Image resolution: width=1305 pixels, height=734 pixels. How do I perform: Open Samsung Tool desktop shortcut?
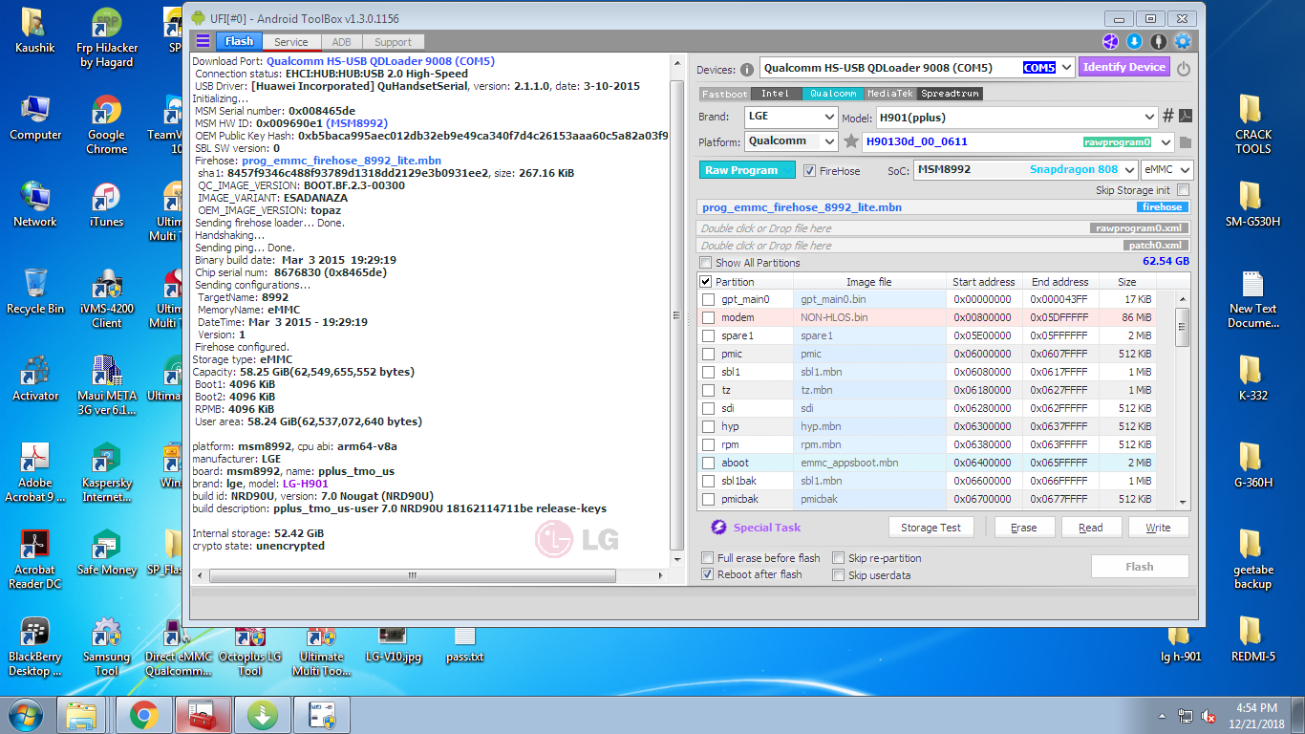(106, 647)
